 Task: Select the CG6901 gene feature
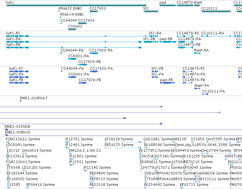tap(73, 29)
